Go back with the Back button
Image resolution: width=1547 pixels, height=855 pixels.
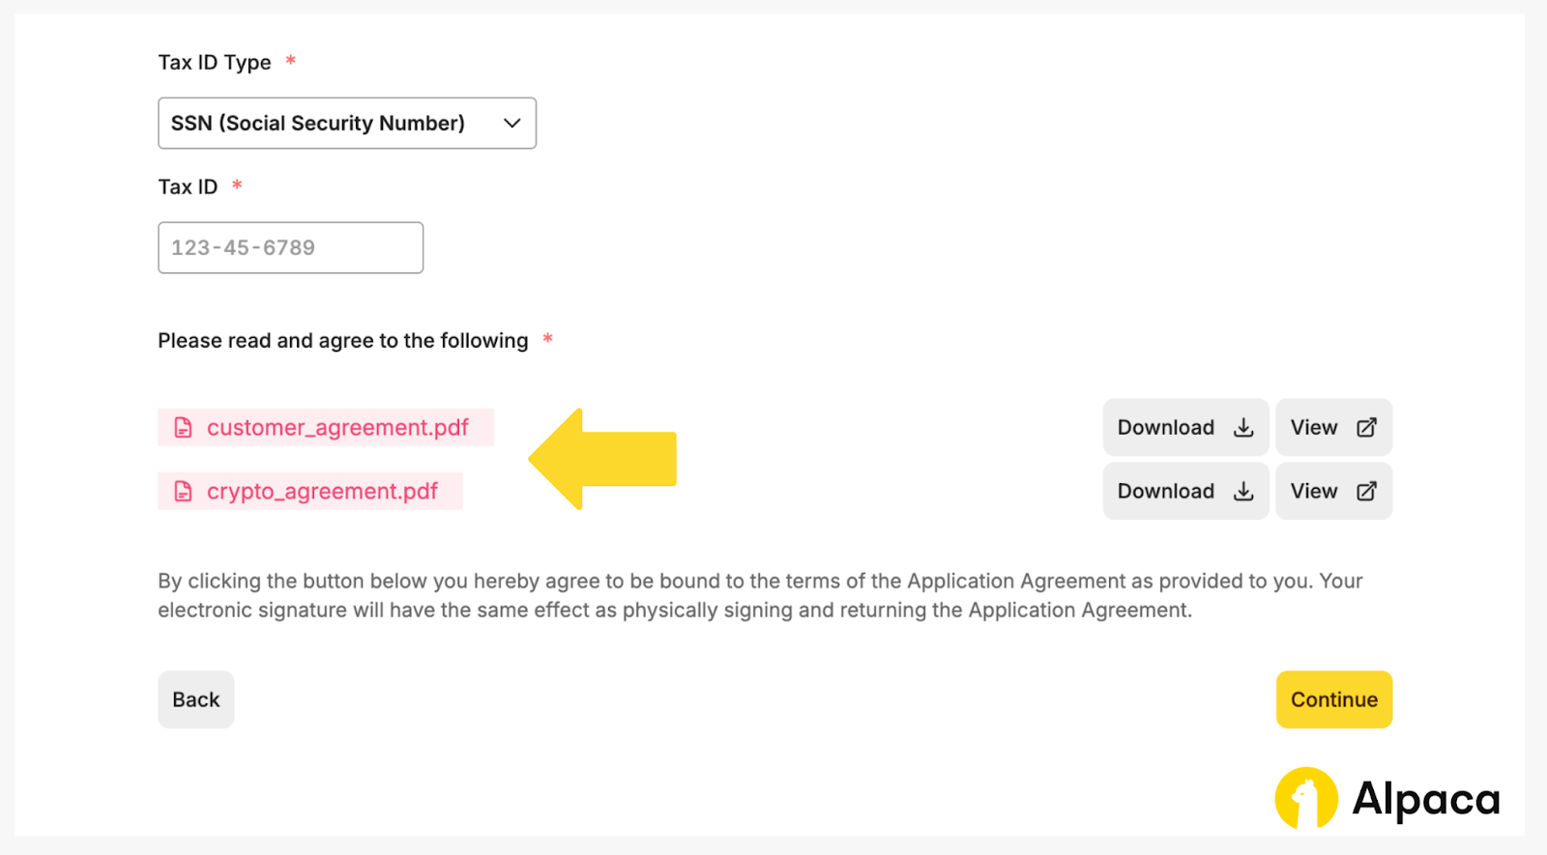[196, 699]
